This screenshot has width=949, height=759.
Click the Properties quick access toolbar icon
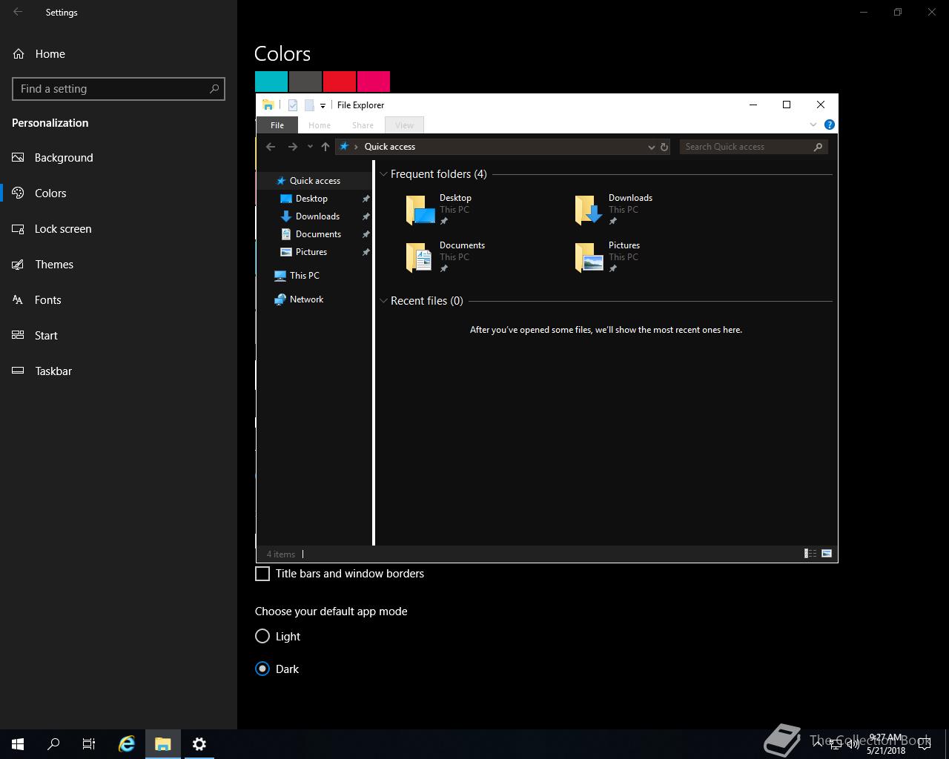tap(293, 105)
